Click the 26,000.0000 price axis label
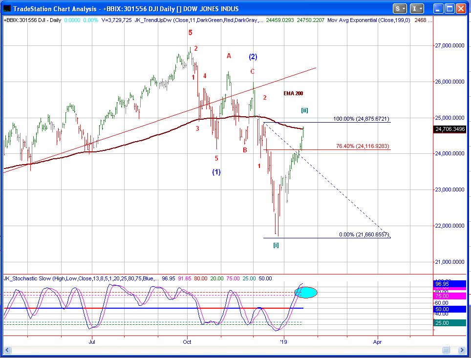The width and height of the screenshot is (471, 358). point(450,82)
